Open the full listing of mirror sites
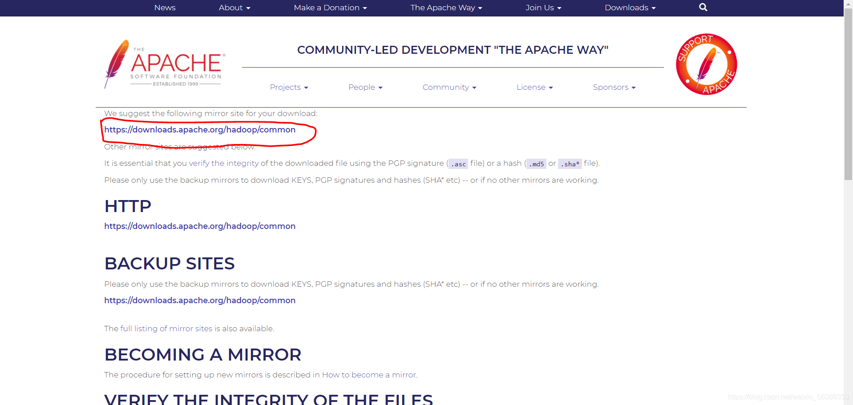The width and height of the screenshot is (853, 405). [x=166, y=329]
